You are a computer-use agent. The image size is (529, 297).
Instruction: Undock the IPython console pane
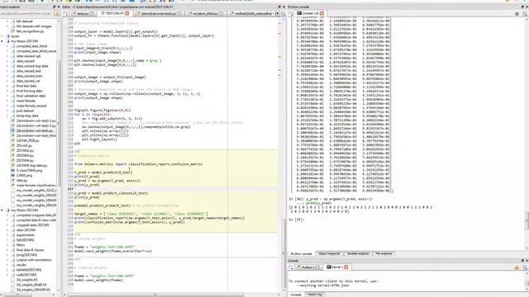pos(522,7)
